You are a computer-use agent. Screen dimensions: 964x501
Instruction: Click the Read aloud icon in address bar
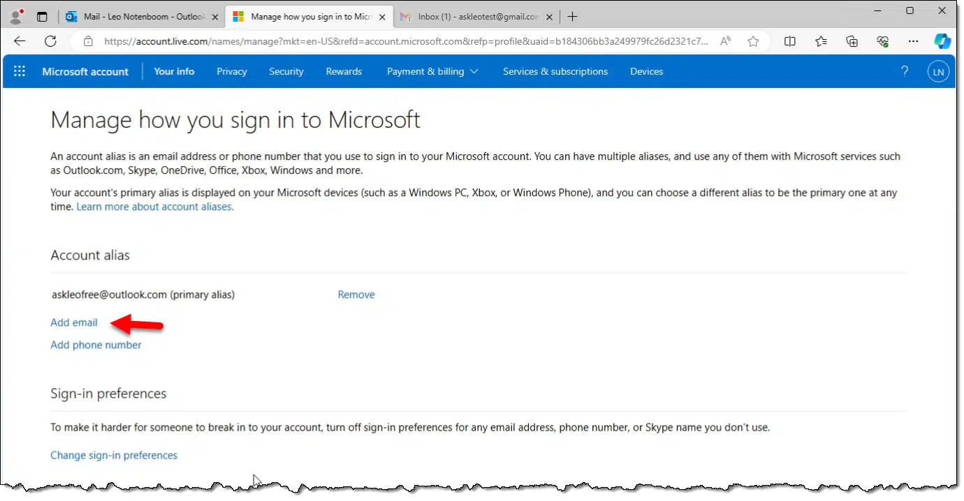point(726,41)
